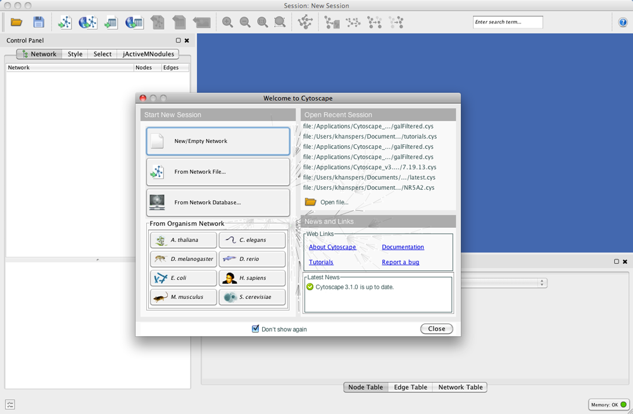This screenshot has width=633, height=414.
Task: Import table from file toolbar icon
Action: 111,22
